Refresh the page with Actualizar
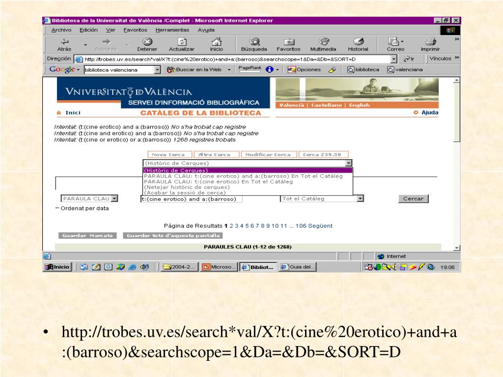 pos(182,45)
